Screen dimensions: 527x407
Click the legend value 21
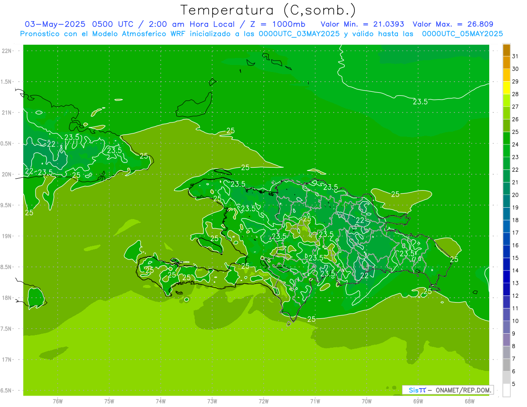pos(515,182)
